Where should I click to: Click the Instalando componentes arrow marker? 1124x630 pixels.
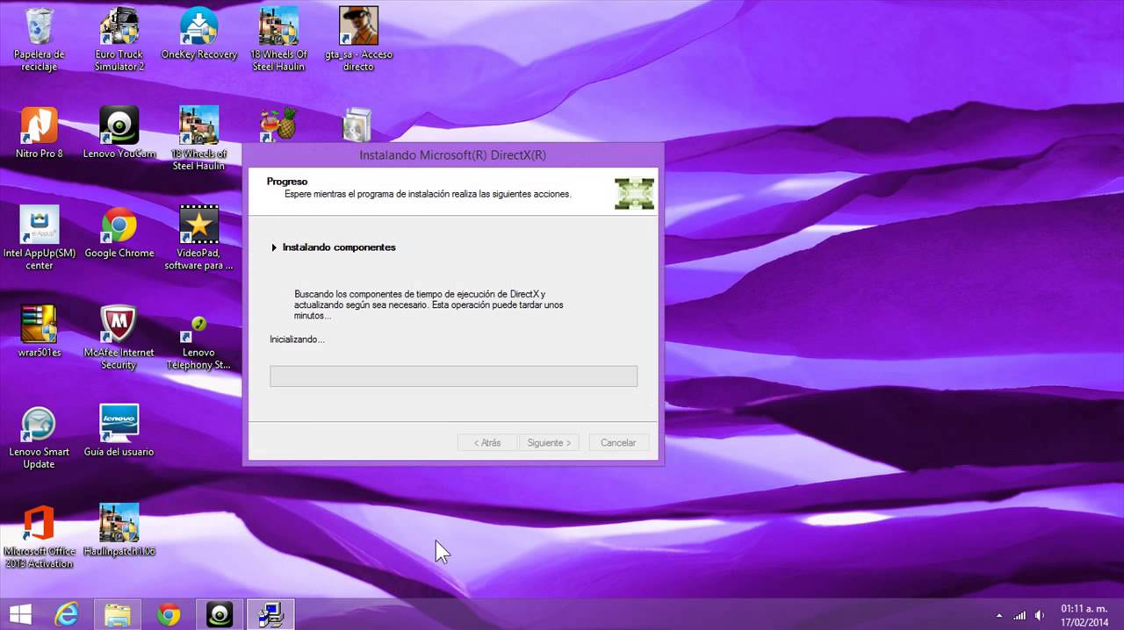click(274, 247)
